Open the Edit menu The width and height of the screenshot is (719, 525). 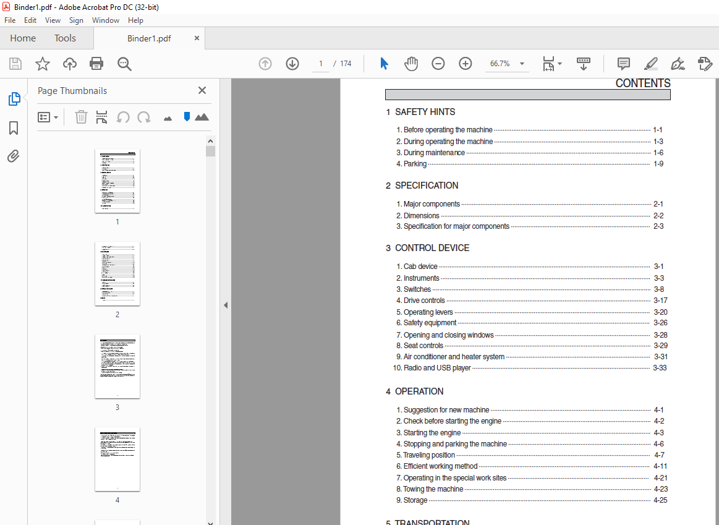(x=30, y=20)
